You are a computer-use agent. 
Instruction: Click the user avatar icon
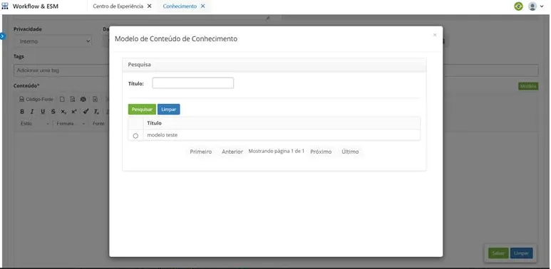pos(532,6)
